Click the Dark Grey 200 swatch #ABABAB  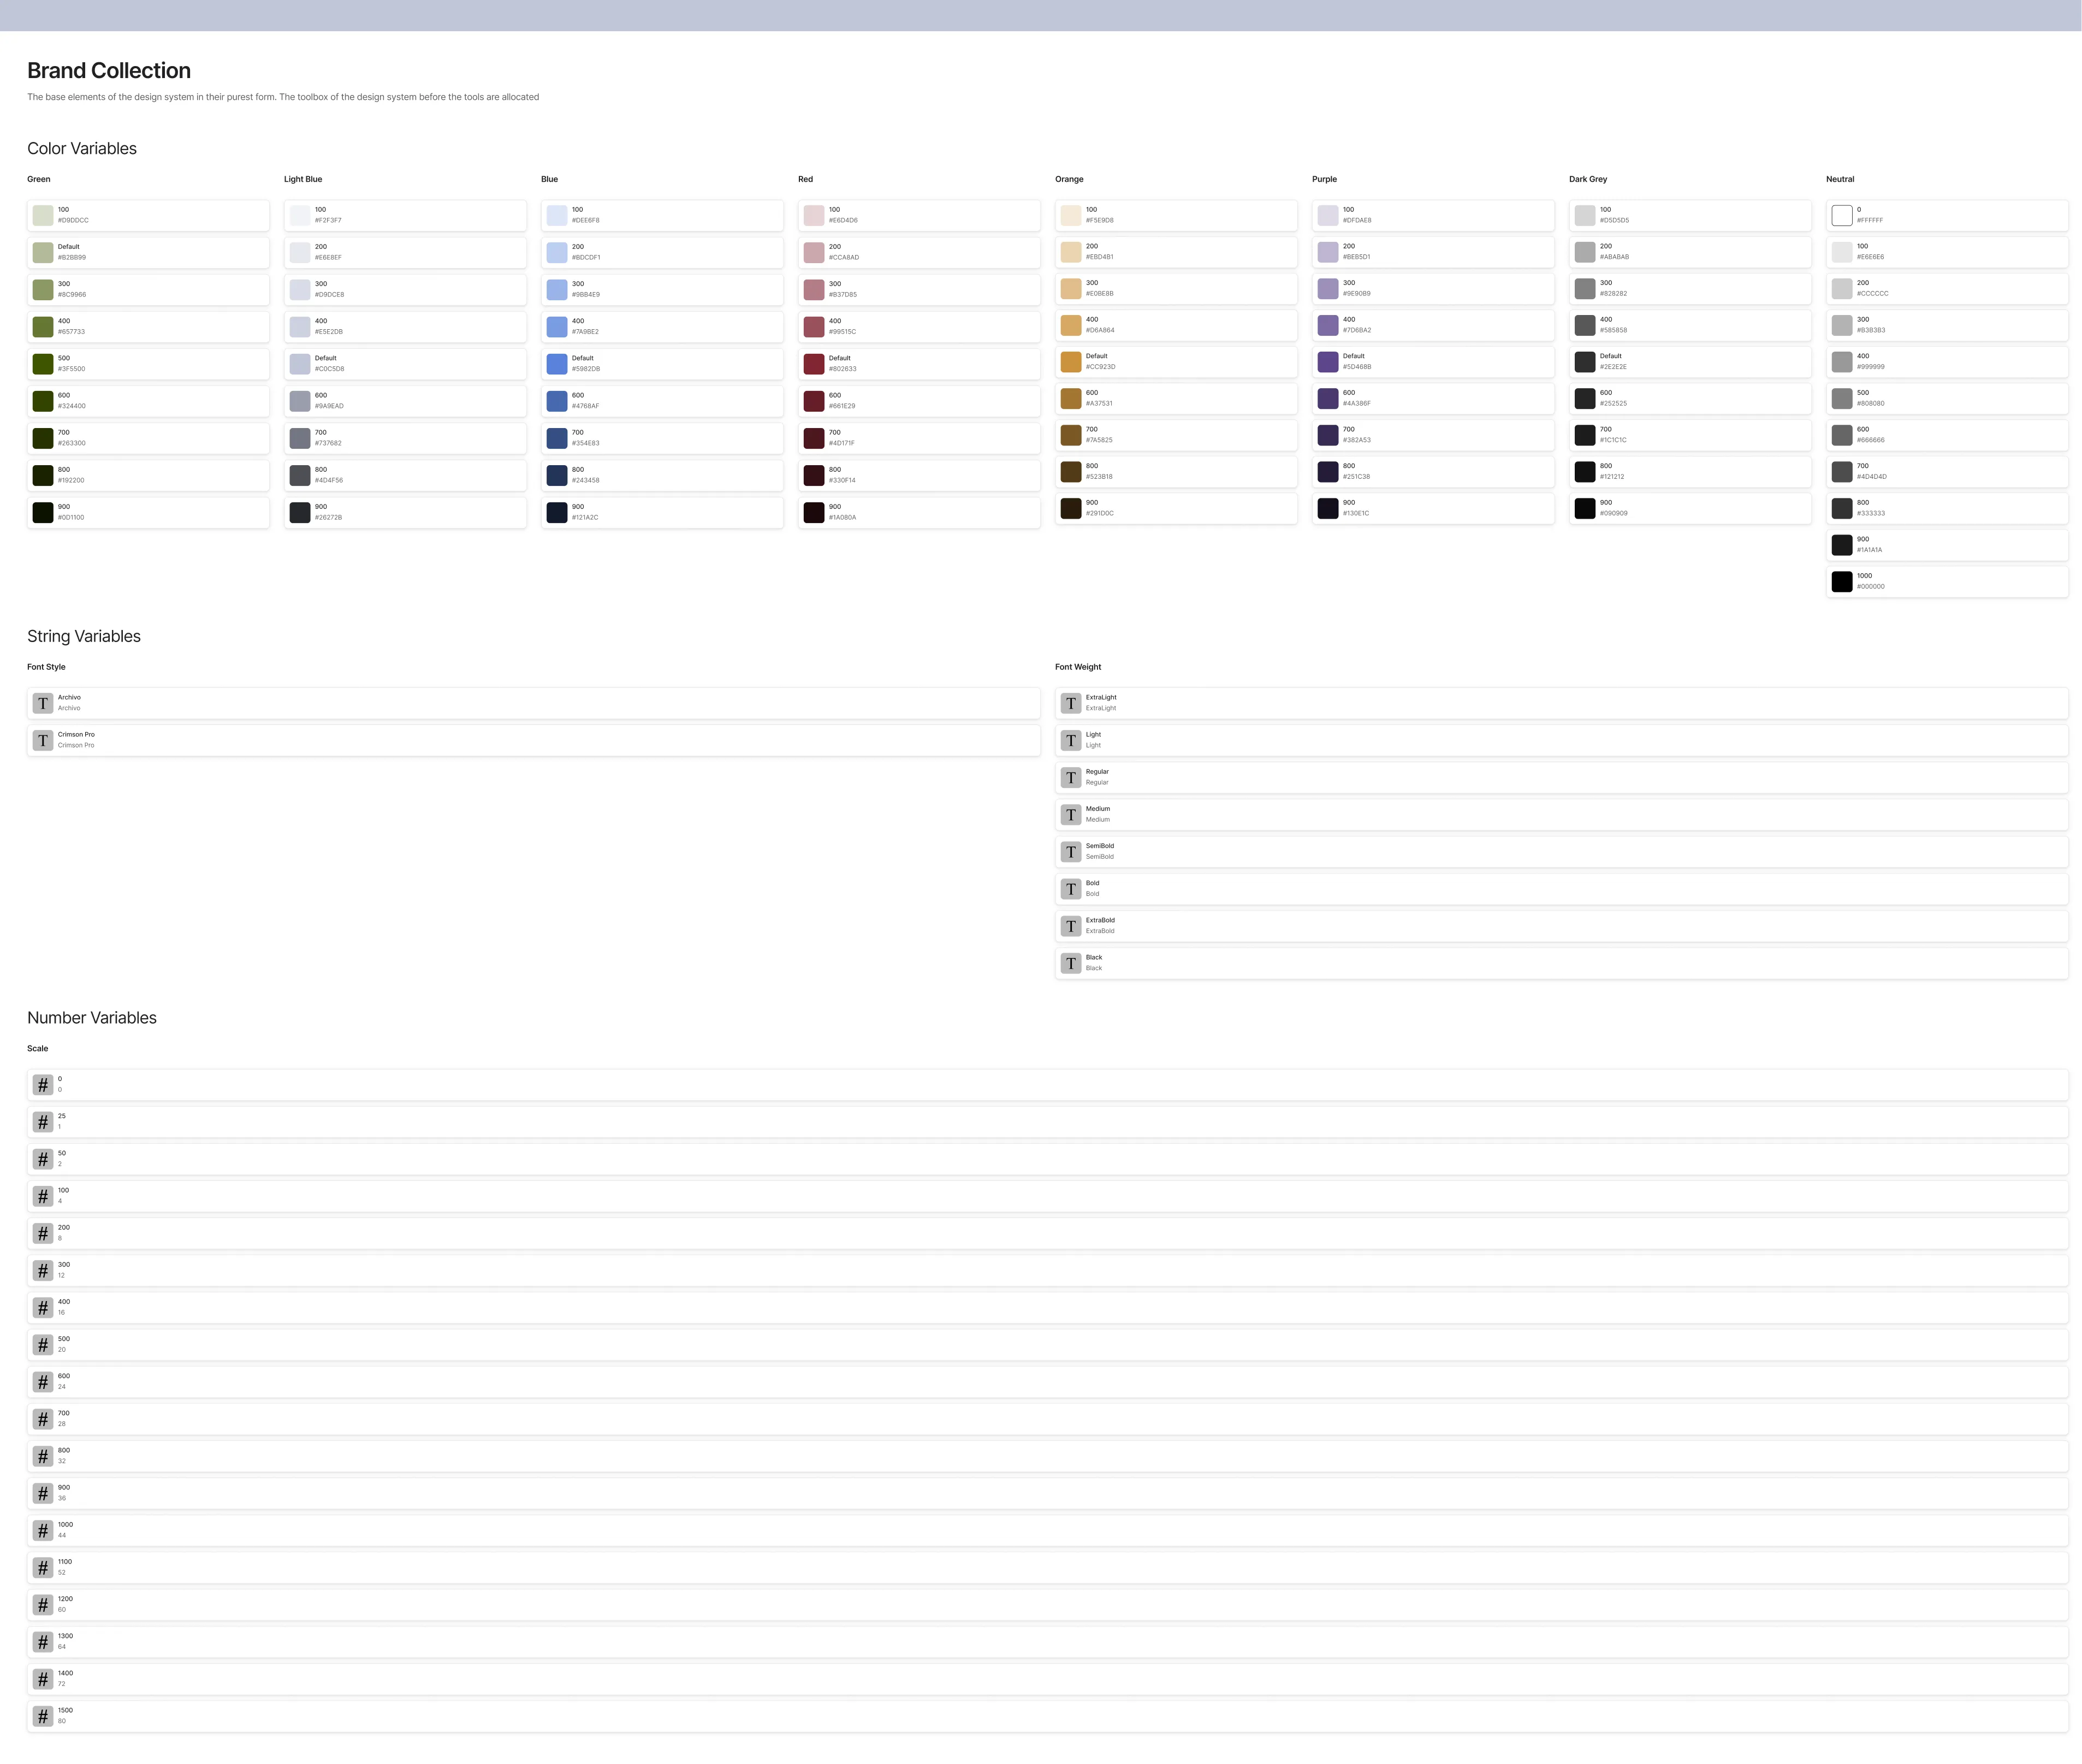coord(1585,252)
